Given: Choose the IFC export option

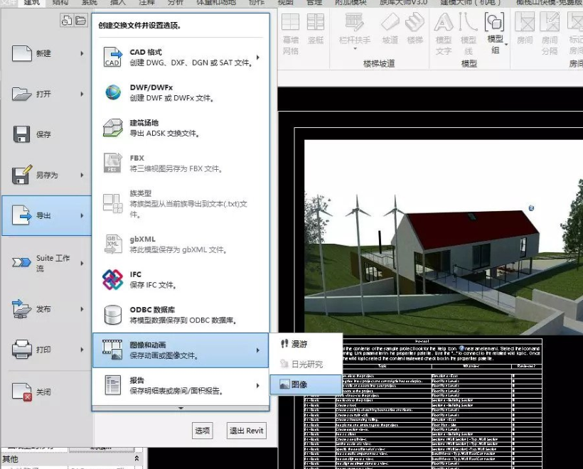Looking at the screenshot, I should [181, 279].
